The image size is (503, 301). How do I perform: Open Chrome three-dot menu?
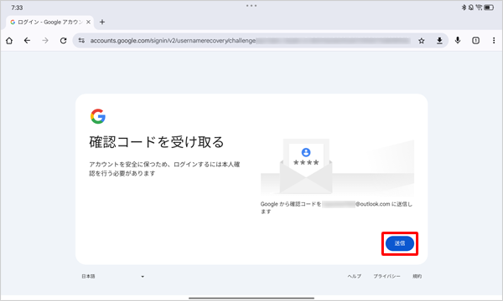tap(494, 40)
